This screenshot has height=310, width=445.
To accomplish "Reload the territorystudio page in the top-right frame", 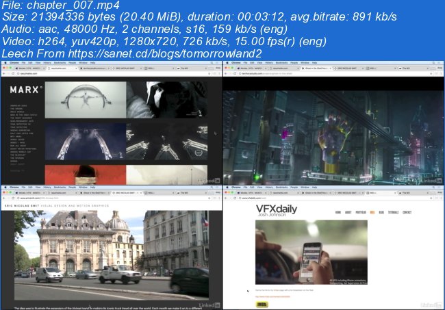I will pyautogui.click(x=235, y=74).
